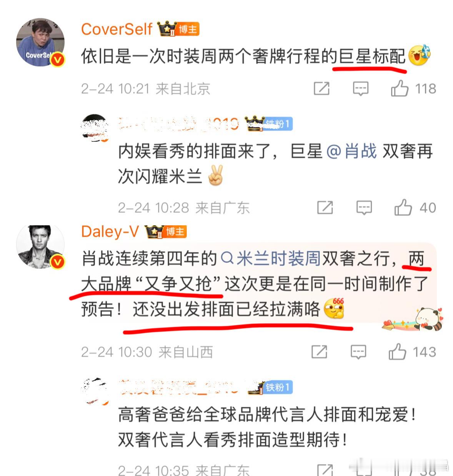This screenshot has width=453, height=476.
Task: Tap comment icon on Daley-V's comment
Action: coord(358,352)
